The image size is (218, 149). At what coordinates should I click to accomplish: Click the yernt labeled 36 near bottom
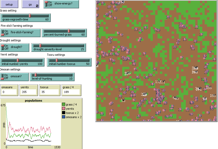152,118
